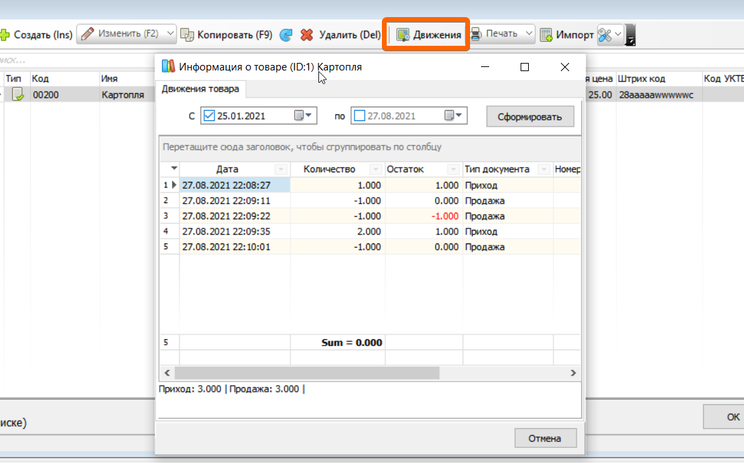Expand the Печать dropdown arrow
The image size is (744, 463).
pos(529,34)
